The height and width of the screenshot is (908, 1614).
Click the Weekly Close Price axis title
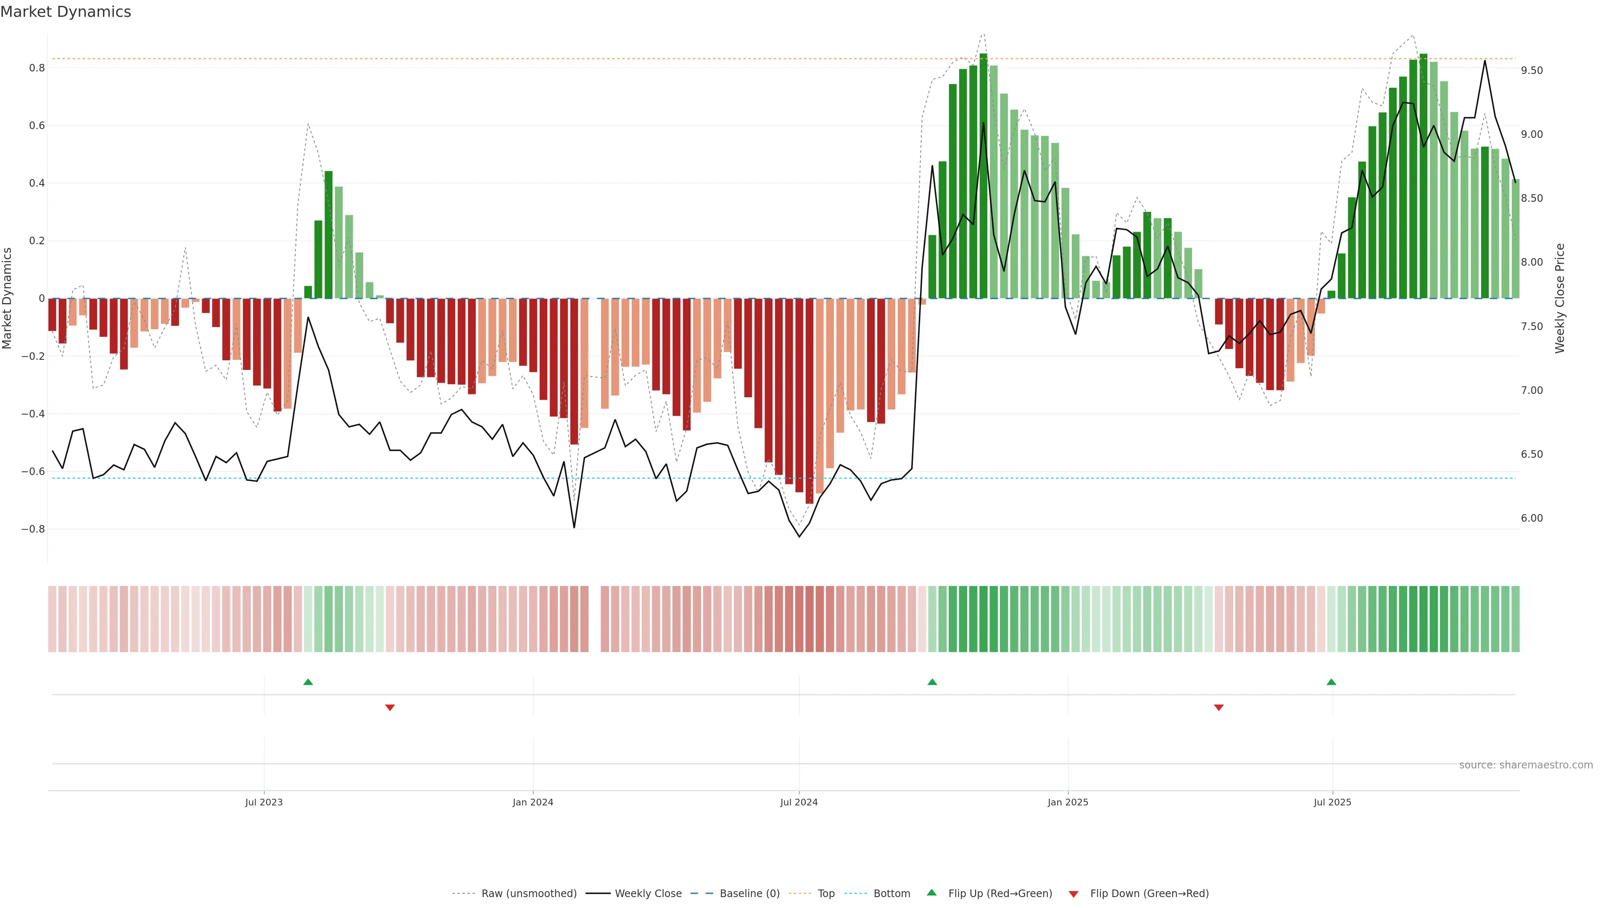(x=1559, y=298)
